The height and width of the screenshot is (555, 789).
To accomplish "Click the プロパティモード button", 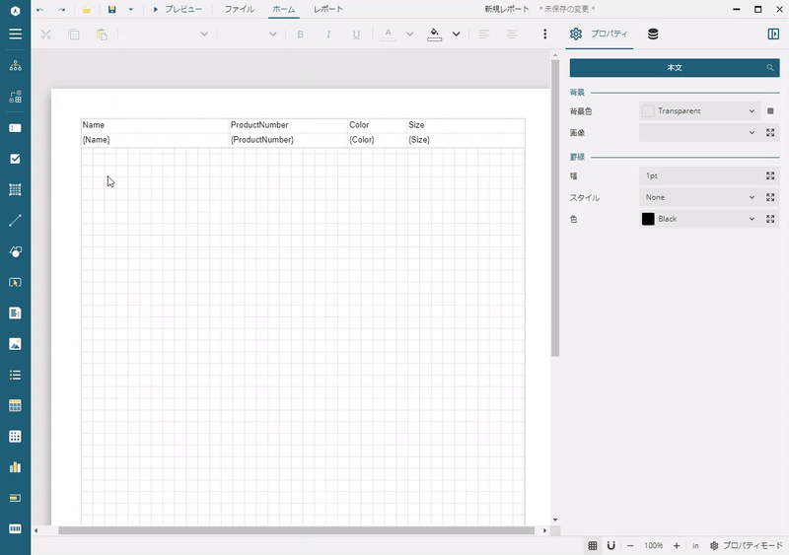I will 745,545.
